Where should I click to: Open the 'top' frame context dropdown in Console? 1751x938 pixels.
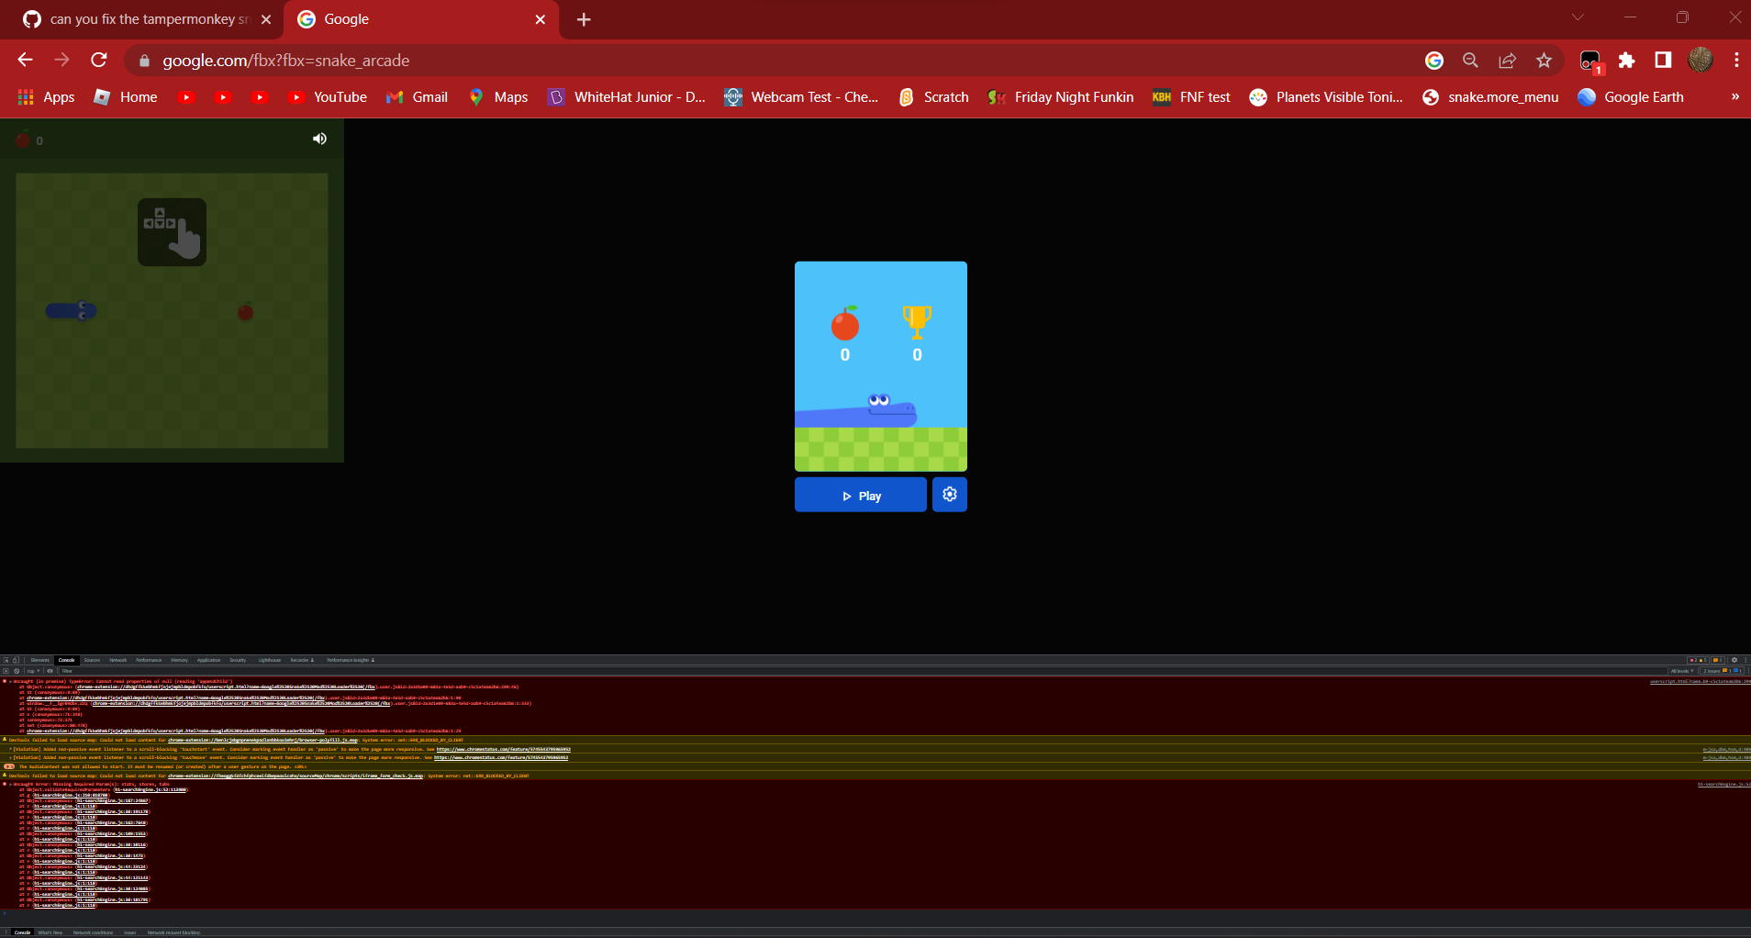coord(31,671)
